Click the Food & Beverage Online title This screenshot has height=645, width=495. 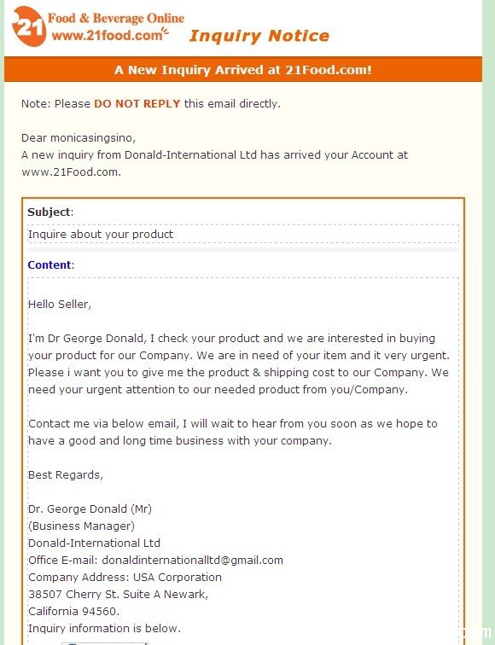tap(116, 18)
